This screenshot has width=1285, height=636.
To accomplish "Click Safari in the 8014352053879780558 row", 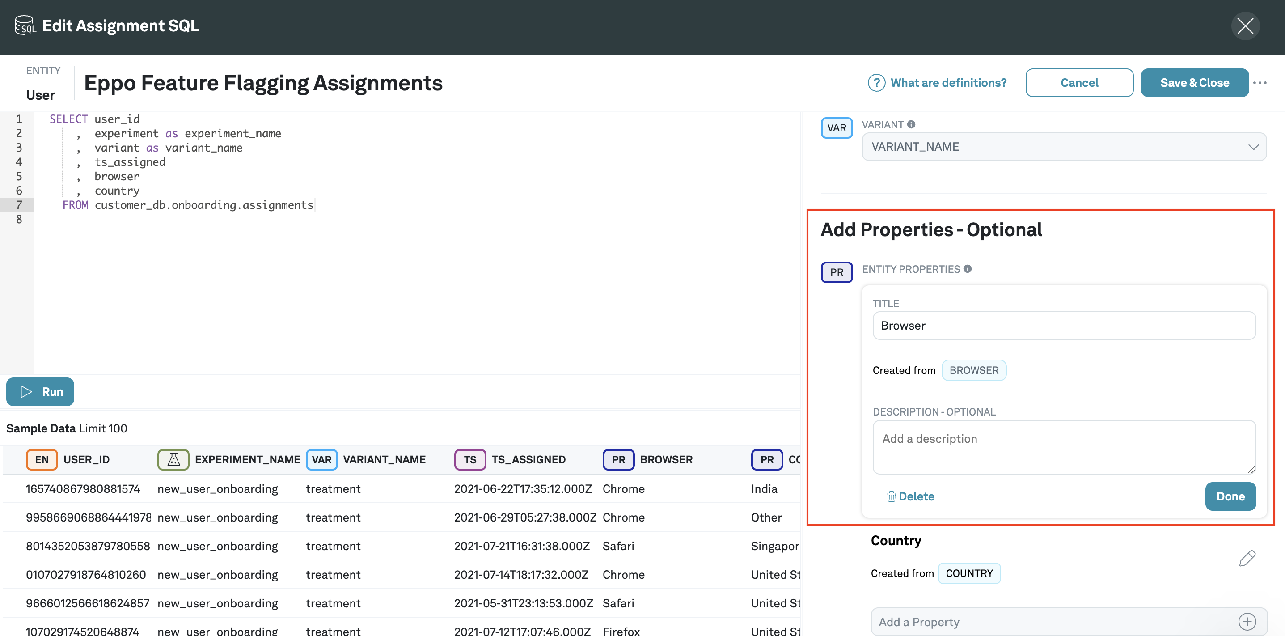I will pos(618,546).
